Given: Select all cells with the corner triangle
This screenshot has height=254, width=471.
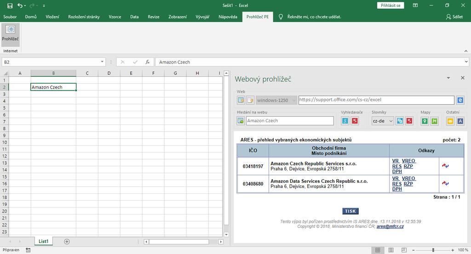Looking at the screenshot, I should click(6, 73).
